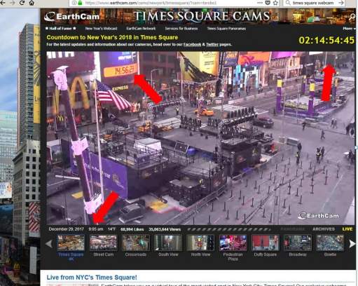The width and height of the screenshot is (358, 286).
Task: Reload the page with refresh icon
Action: click(x=22, y=3)
